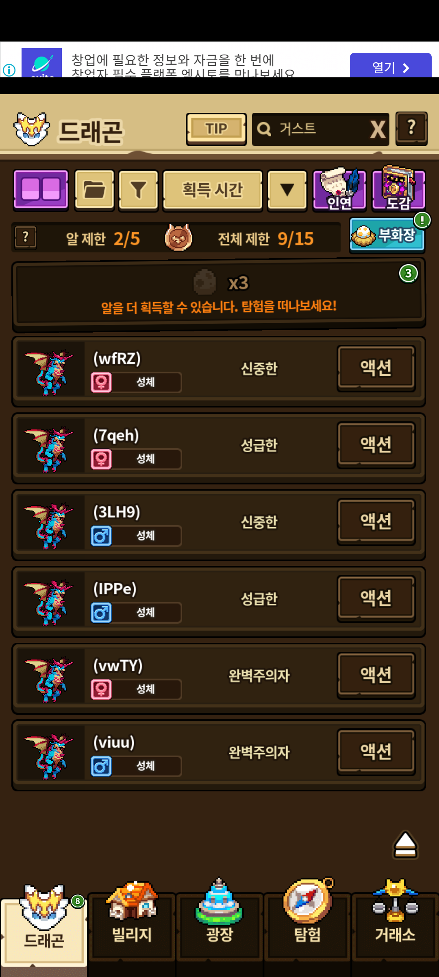Open the 획득 시간 sort selector

click(x=213, y=191)
